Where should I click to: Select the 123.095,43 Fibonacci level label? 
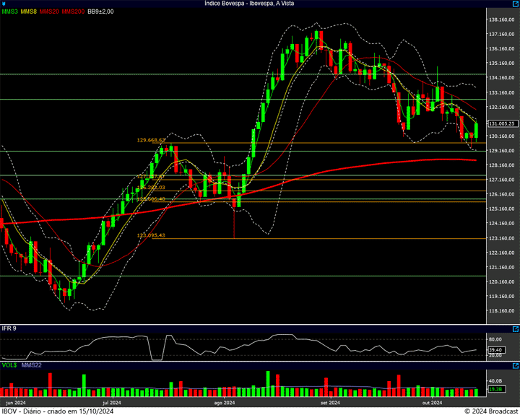(x=151, y=235)
